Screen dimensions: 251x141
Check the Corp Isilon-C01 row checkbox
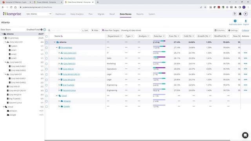[x=46, y=53]
